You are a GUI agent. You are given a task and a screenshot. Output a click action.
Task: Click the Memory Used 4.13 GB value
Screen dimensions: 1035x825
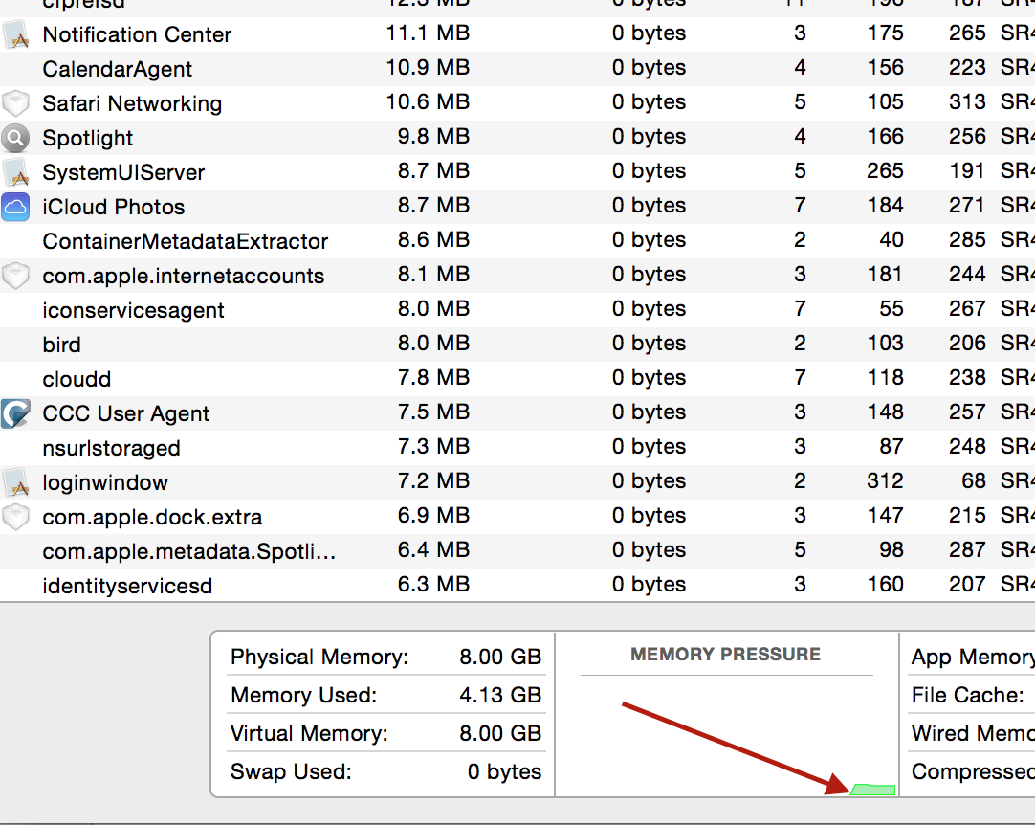(500, 695)
